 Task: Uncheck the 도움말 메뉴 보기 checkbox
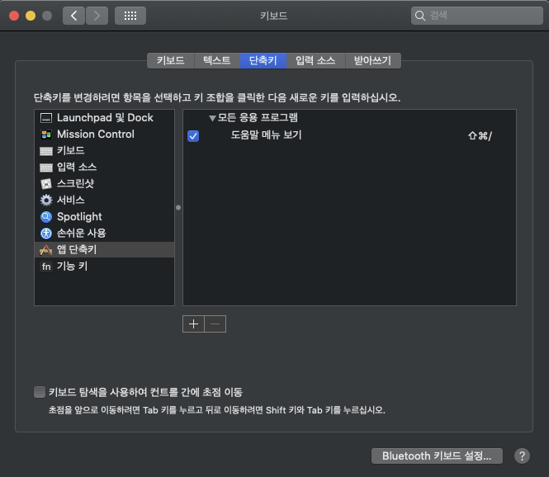193,136
